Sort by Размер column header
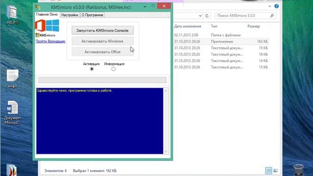The height and width of the screenshot is (176, 313). click(253, 26)
